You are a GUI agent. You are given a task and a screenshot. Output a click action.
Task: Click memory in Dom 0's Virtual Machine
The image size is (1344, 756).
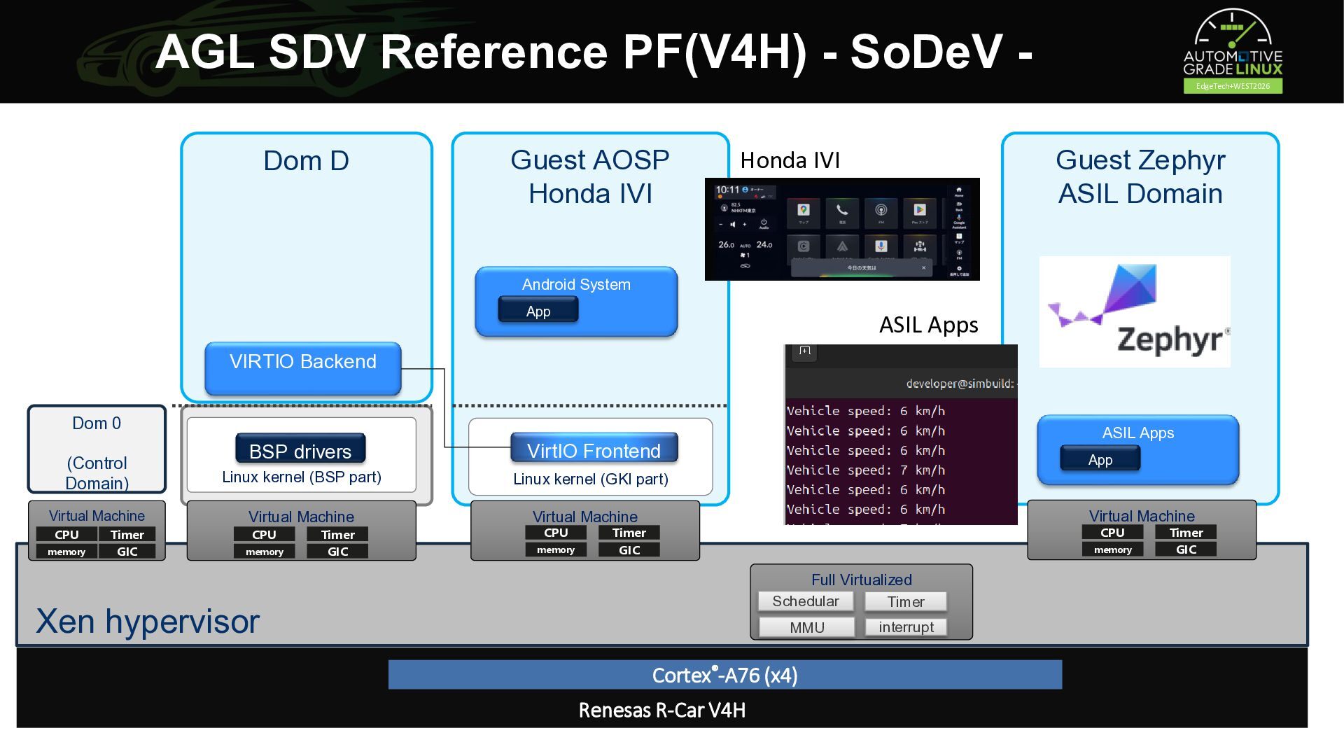(x=66, y=552)
